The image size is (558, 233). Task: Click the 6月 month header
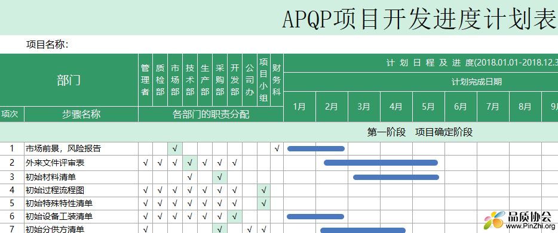coord(461,107)
